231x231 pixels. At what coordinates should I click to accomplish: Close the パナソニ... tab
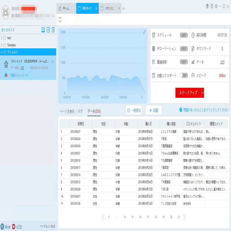pyautogui.click(x=119, y=8)
